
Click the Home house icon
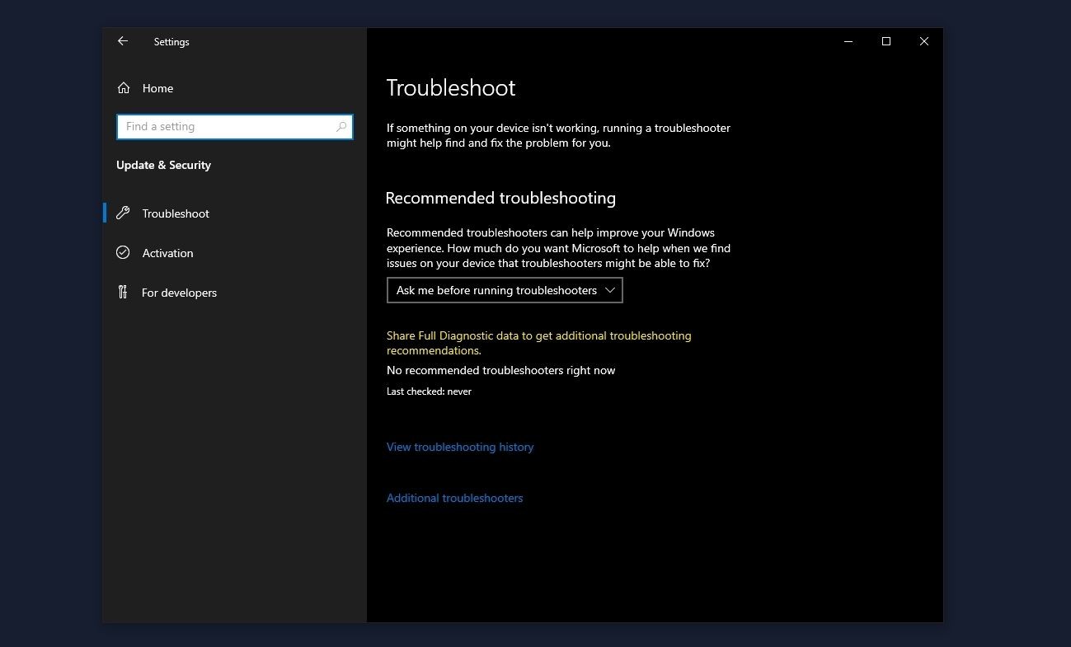[x=124, y=88]
